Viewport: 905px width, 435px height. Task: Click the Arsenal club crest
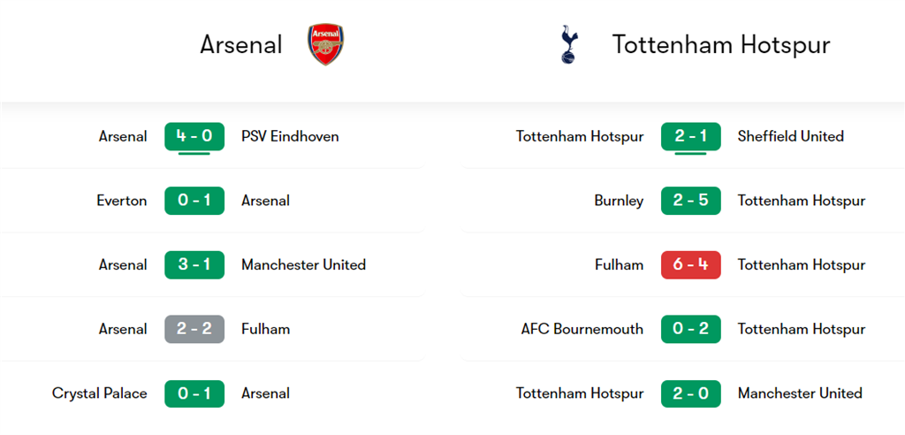coord(325,44)
